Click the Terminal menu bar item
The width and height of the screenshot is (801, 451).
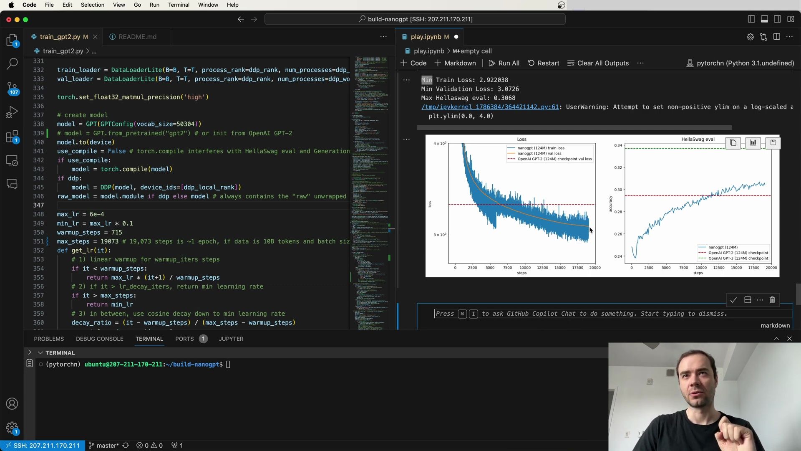[178, 5]
